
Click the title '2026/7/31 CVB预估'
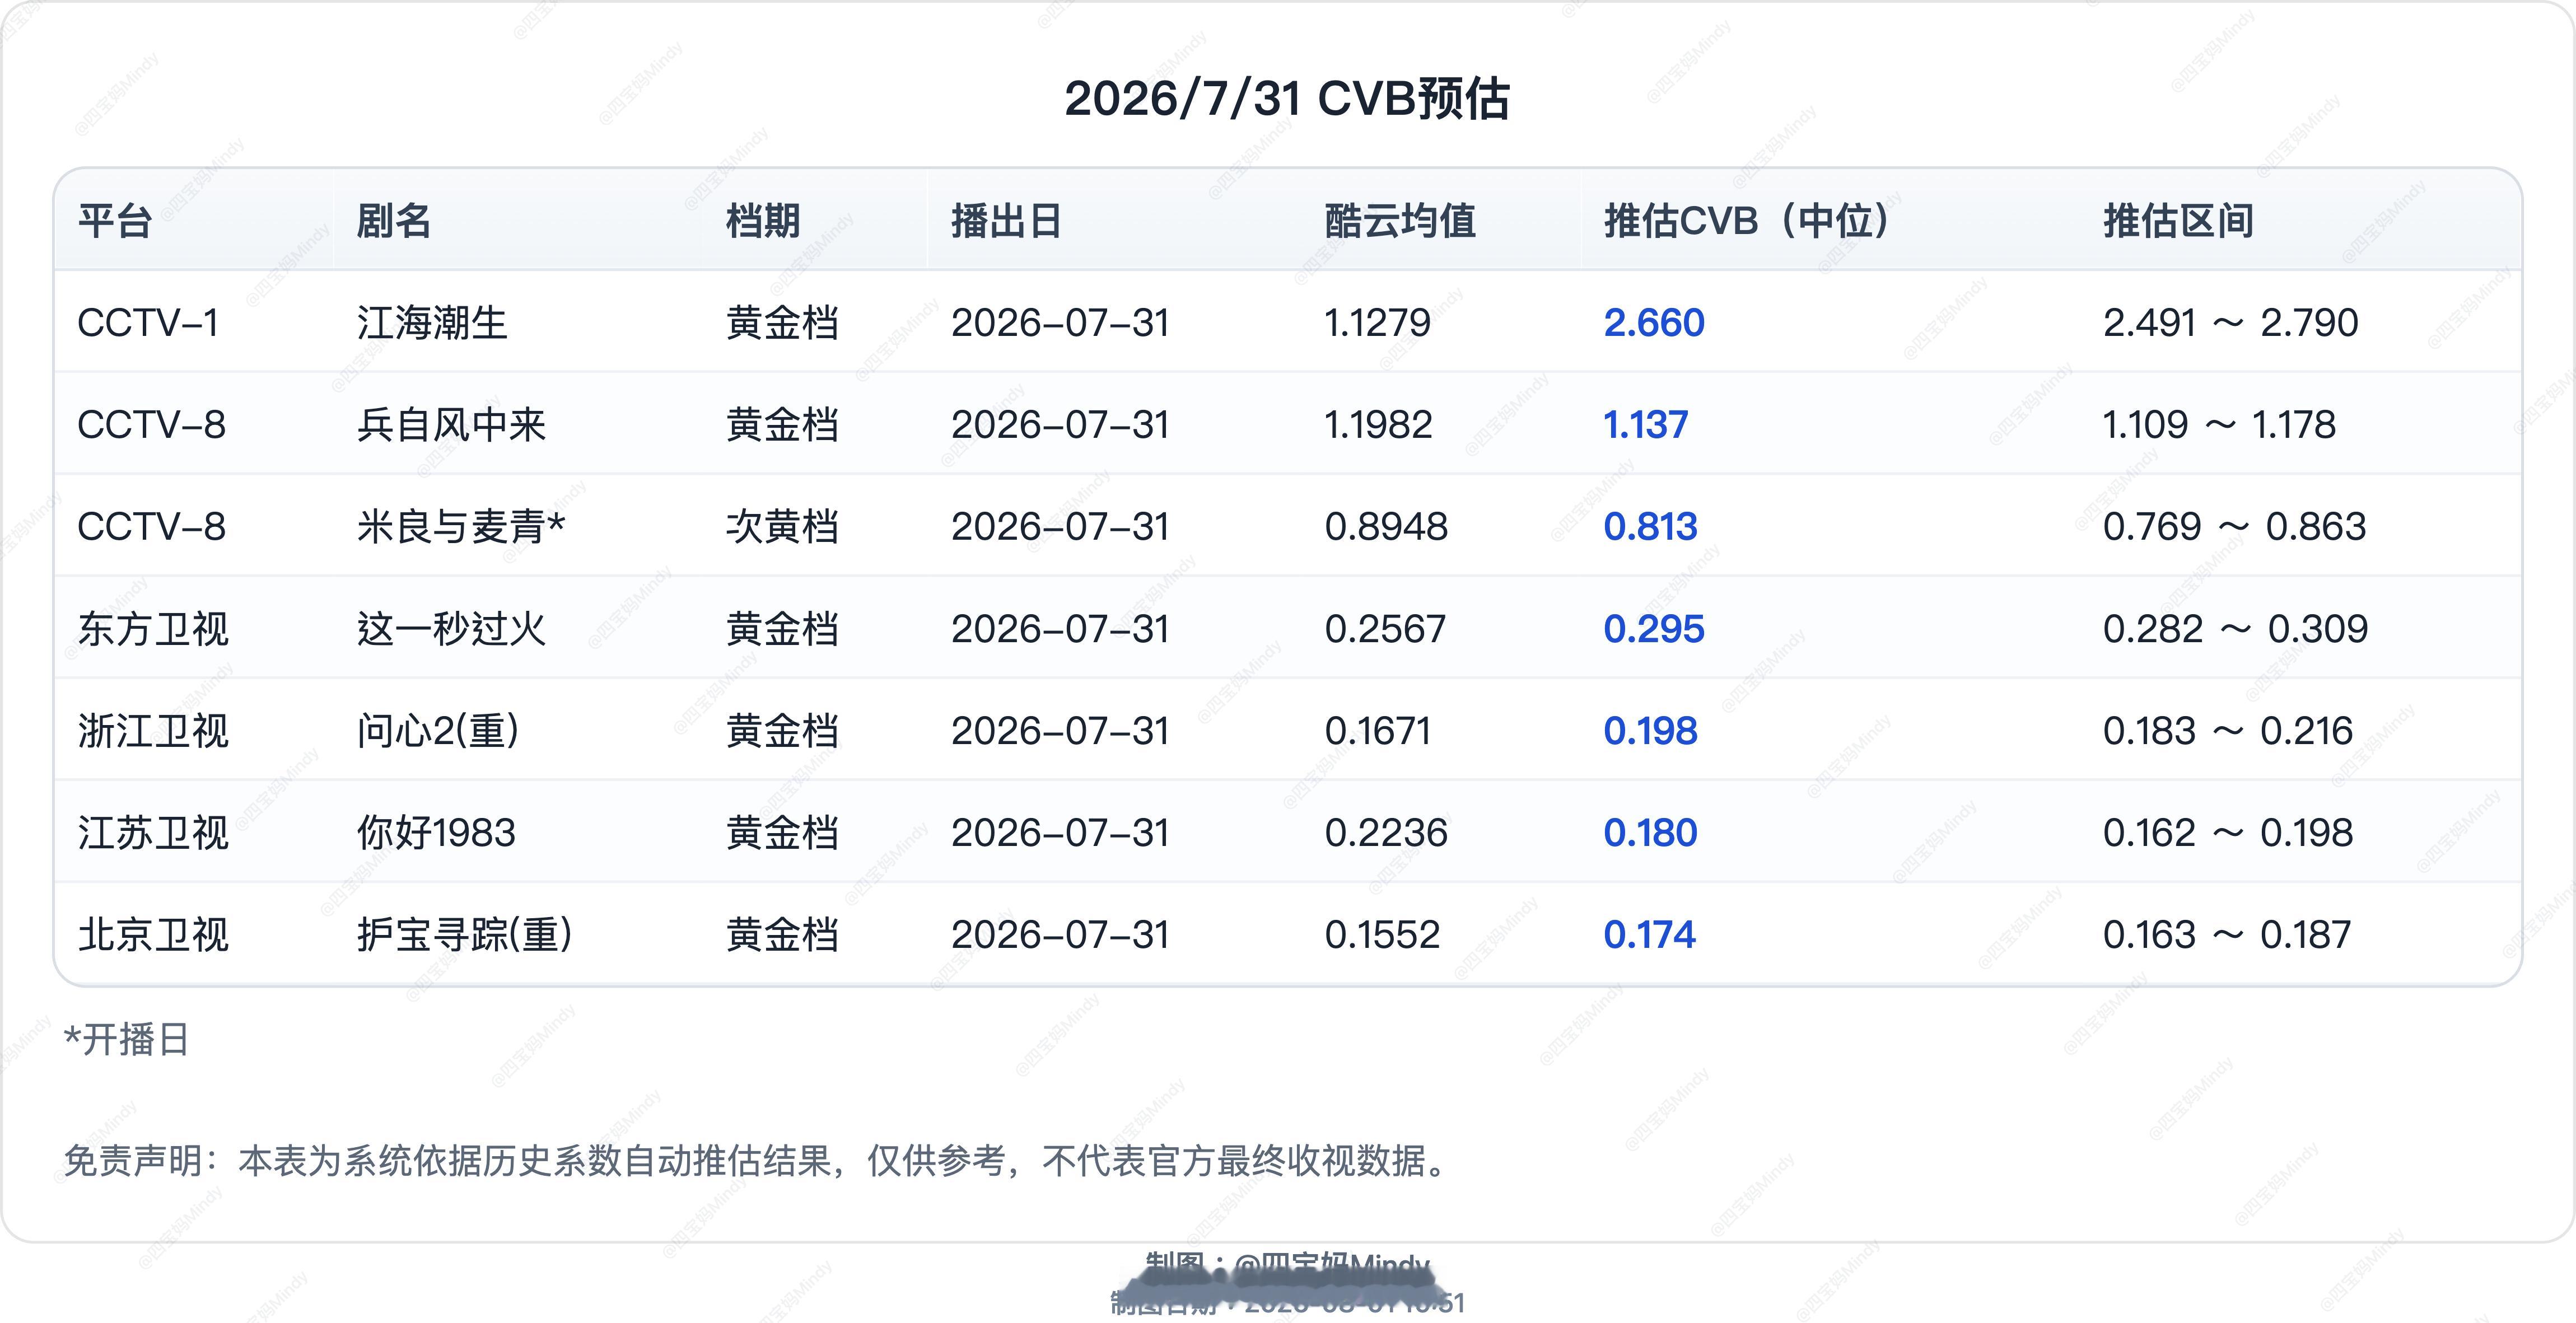1287,99
